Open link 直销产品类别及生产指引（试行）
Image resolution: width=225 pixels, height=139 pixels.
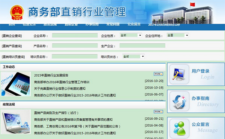pyautogui.click(x=56, y=113)
